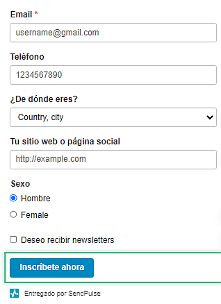Click the SendPulse logo icon
This screenshot has width=221, height=304.
tap(14, 294)
